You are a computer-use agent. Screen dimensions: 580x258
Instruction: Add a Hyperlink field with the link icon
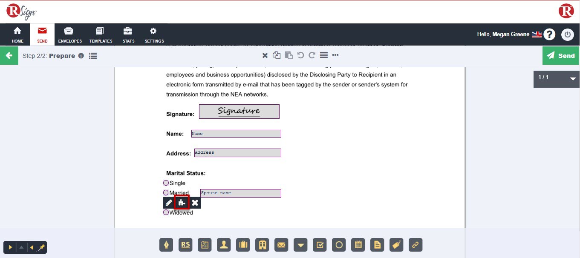(416, 245)
